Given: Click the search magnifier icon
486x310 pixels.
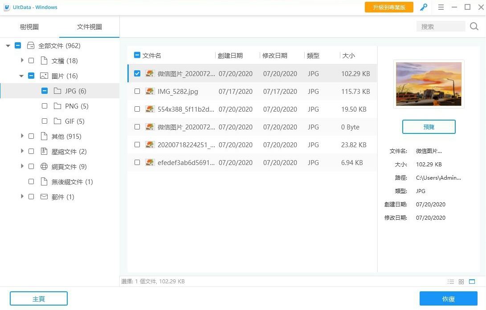Looking at the screenshot, I should click(474, 26).
